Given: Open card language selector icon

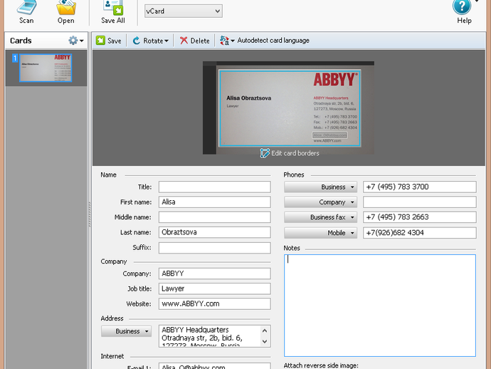Looking at the screenshot, I should 224,41.
